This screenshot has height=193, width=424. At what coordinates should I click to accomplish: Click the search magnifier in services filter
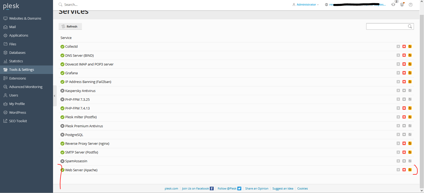[x=410, y=26]
